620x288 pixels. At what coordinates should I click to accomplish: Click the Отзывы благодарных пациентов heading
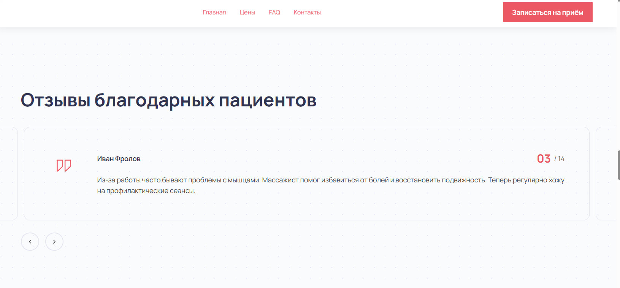pyautogui.click(x=168, y=100)
